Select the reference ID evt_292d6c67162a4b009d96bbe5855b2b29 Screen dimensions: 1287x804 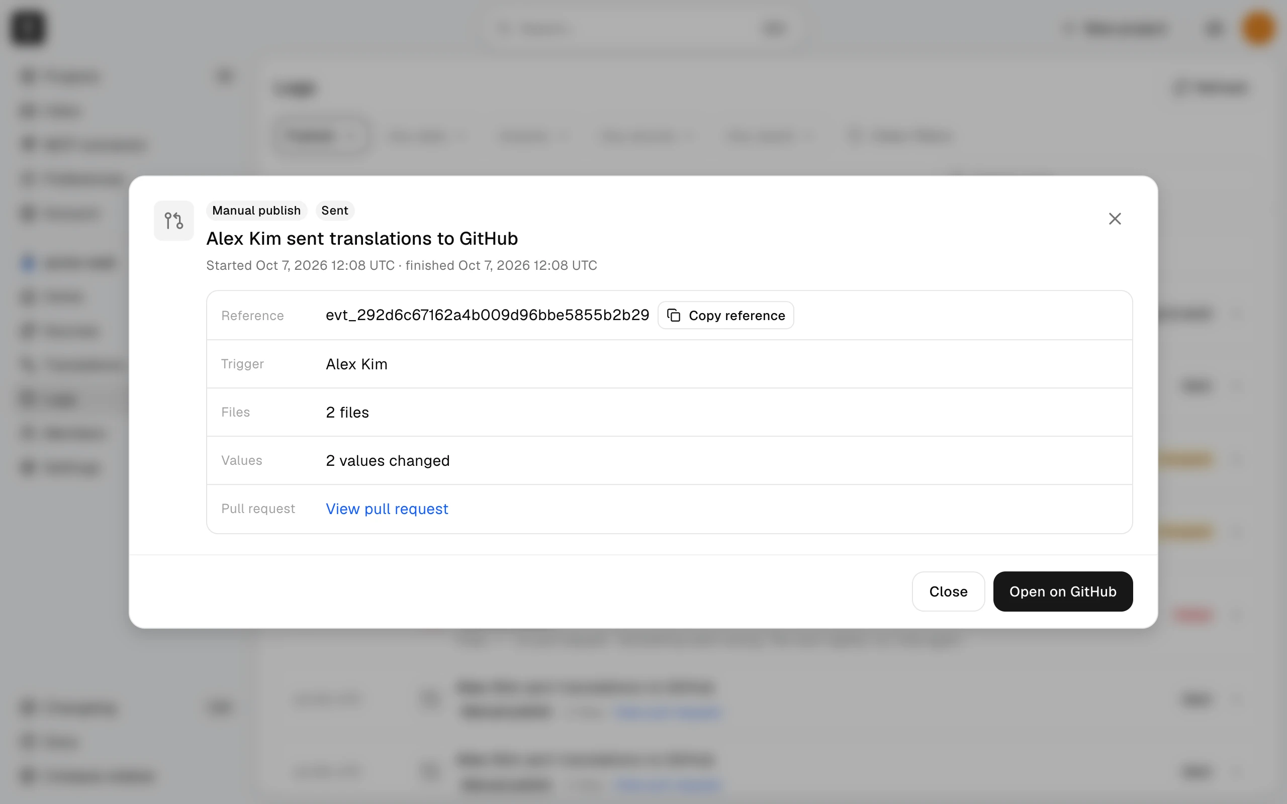[x=487, y=316]
